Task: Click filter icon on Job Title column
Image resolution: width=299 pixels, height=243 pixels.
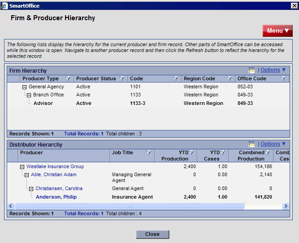Action: coord(148,153)
